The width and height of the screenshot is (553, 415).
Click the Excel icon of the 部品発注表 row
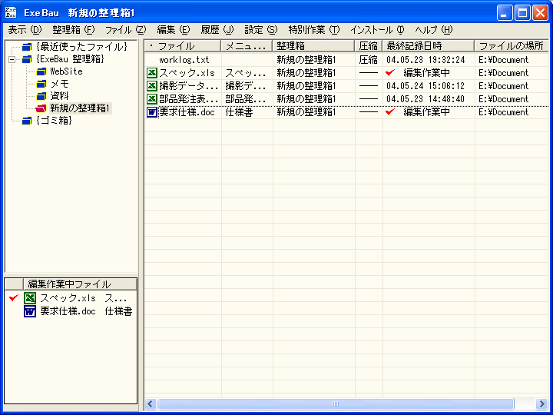click(x=152, y=99)
